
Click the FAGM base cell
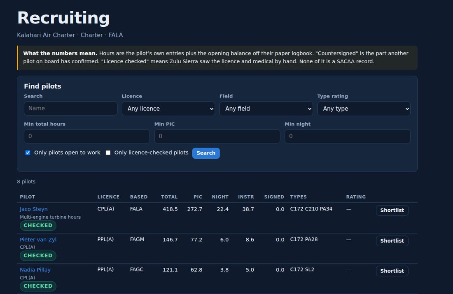tap(137, 239)
